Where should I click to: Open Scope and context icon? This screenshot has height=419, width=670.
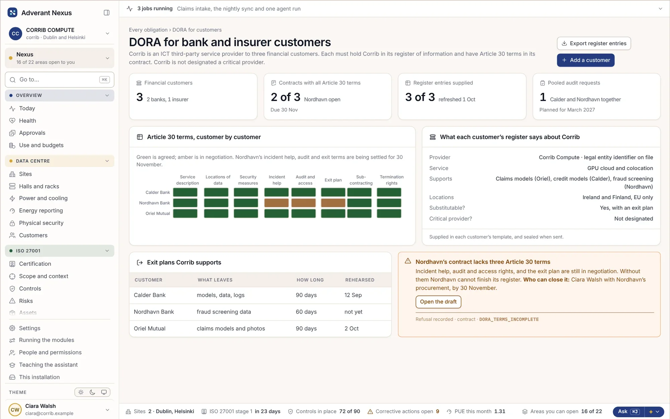[x=12, y=276]
